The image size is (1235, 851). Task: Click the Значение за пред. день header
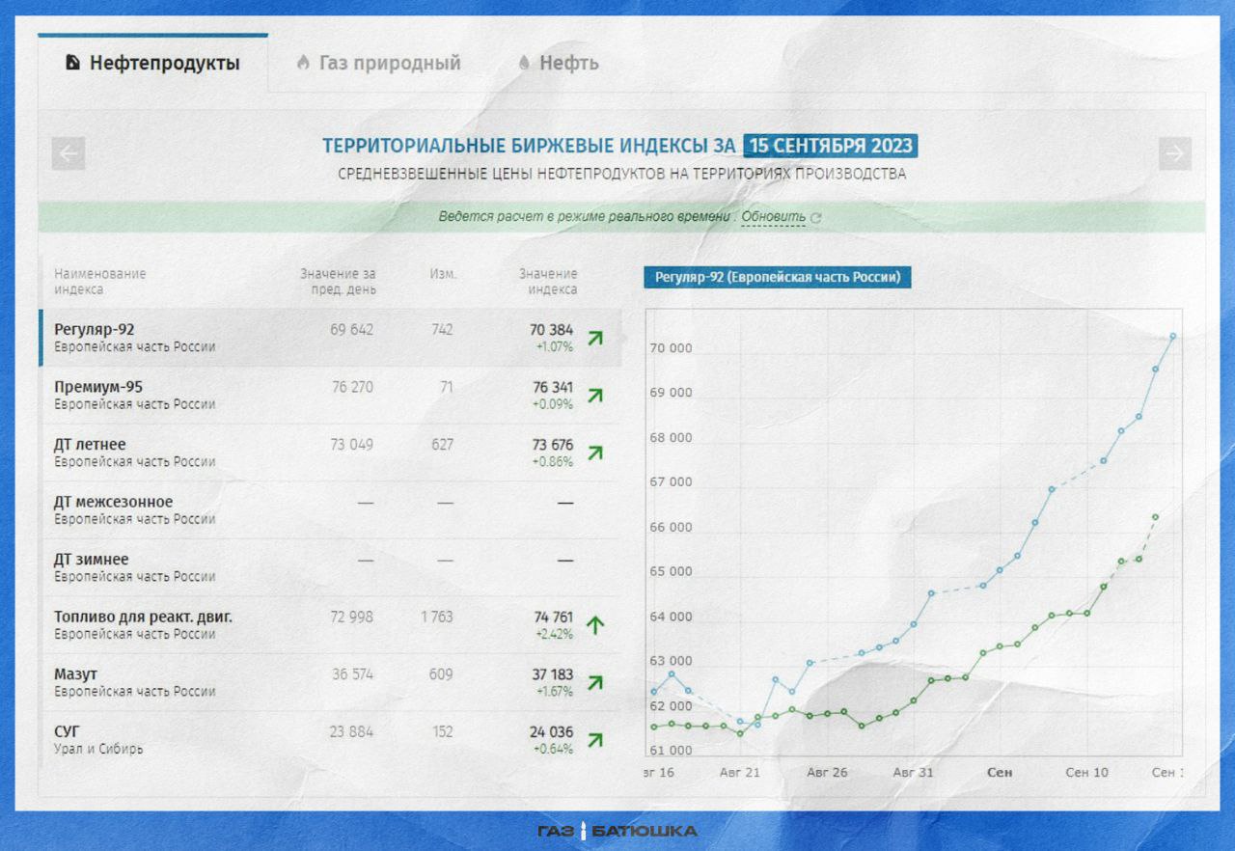coord(338,281)
